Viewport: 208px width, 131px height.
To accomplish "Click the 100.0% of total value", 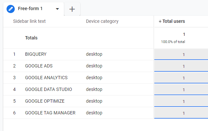I will [173, 42].
